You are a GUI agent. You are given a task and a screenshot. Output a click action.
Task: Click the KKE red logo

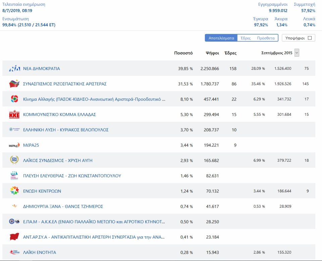[14, 114]
